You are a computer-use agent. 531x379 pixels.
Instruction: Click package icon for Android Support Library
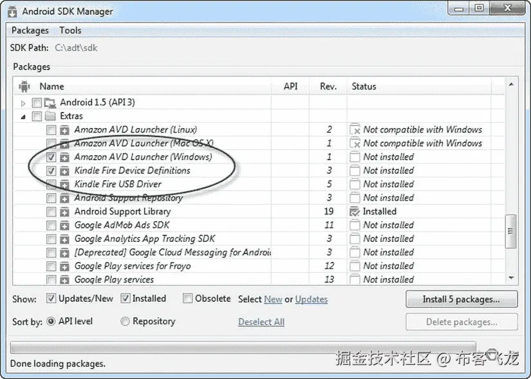[x=64, y=212]
